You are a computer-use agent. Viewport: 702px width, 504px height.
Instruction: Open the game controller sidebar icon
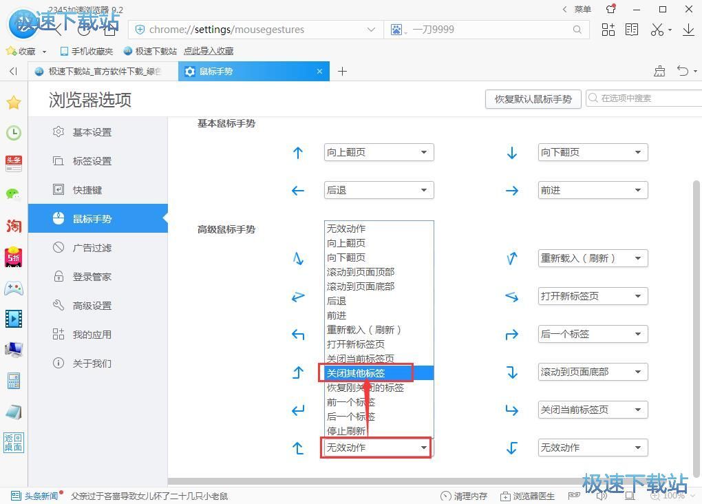[14, 288]
